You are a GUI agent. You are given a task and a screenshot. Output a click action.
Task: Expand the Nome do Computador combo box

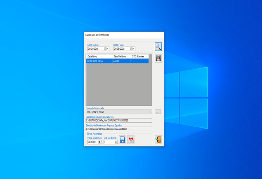pyautogui.click(x=150, y=112)
